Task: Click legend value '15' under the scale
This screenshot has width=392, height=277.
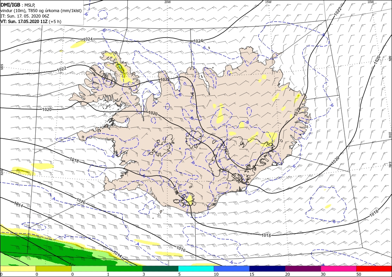Action: click(x=252, y=274)
